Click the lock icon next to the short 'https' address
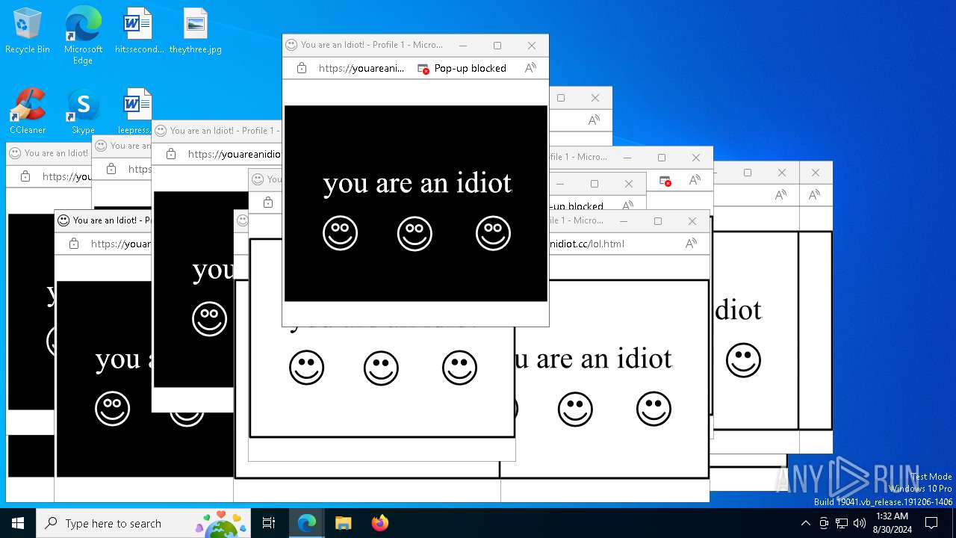The image size is (956, 538). [x=111, y=169]
